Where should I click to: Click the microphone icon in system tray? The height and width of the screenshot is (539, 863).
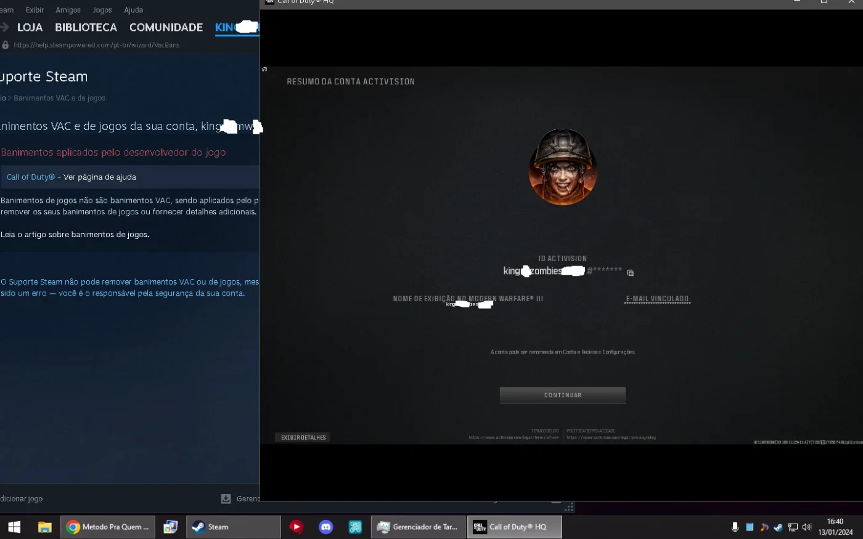735,527
